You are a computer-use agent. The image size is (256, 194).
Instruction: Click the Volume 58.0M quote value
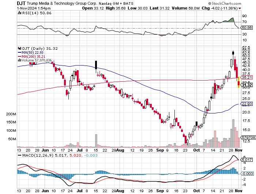coord(186,8)
